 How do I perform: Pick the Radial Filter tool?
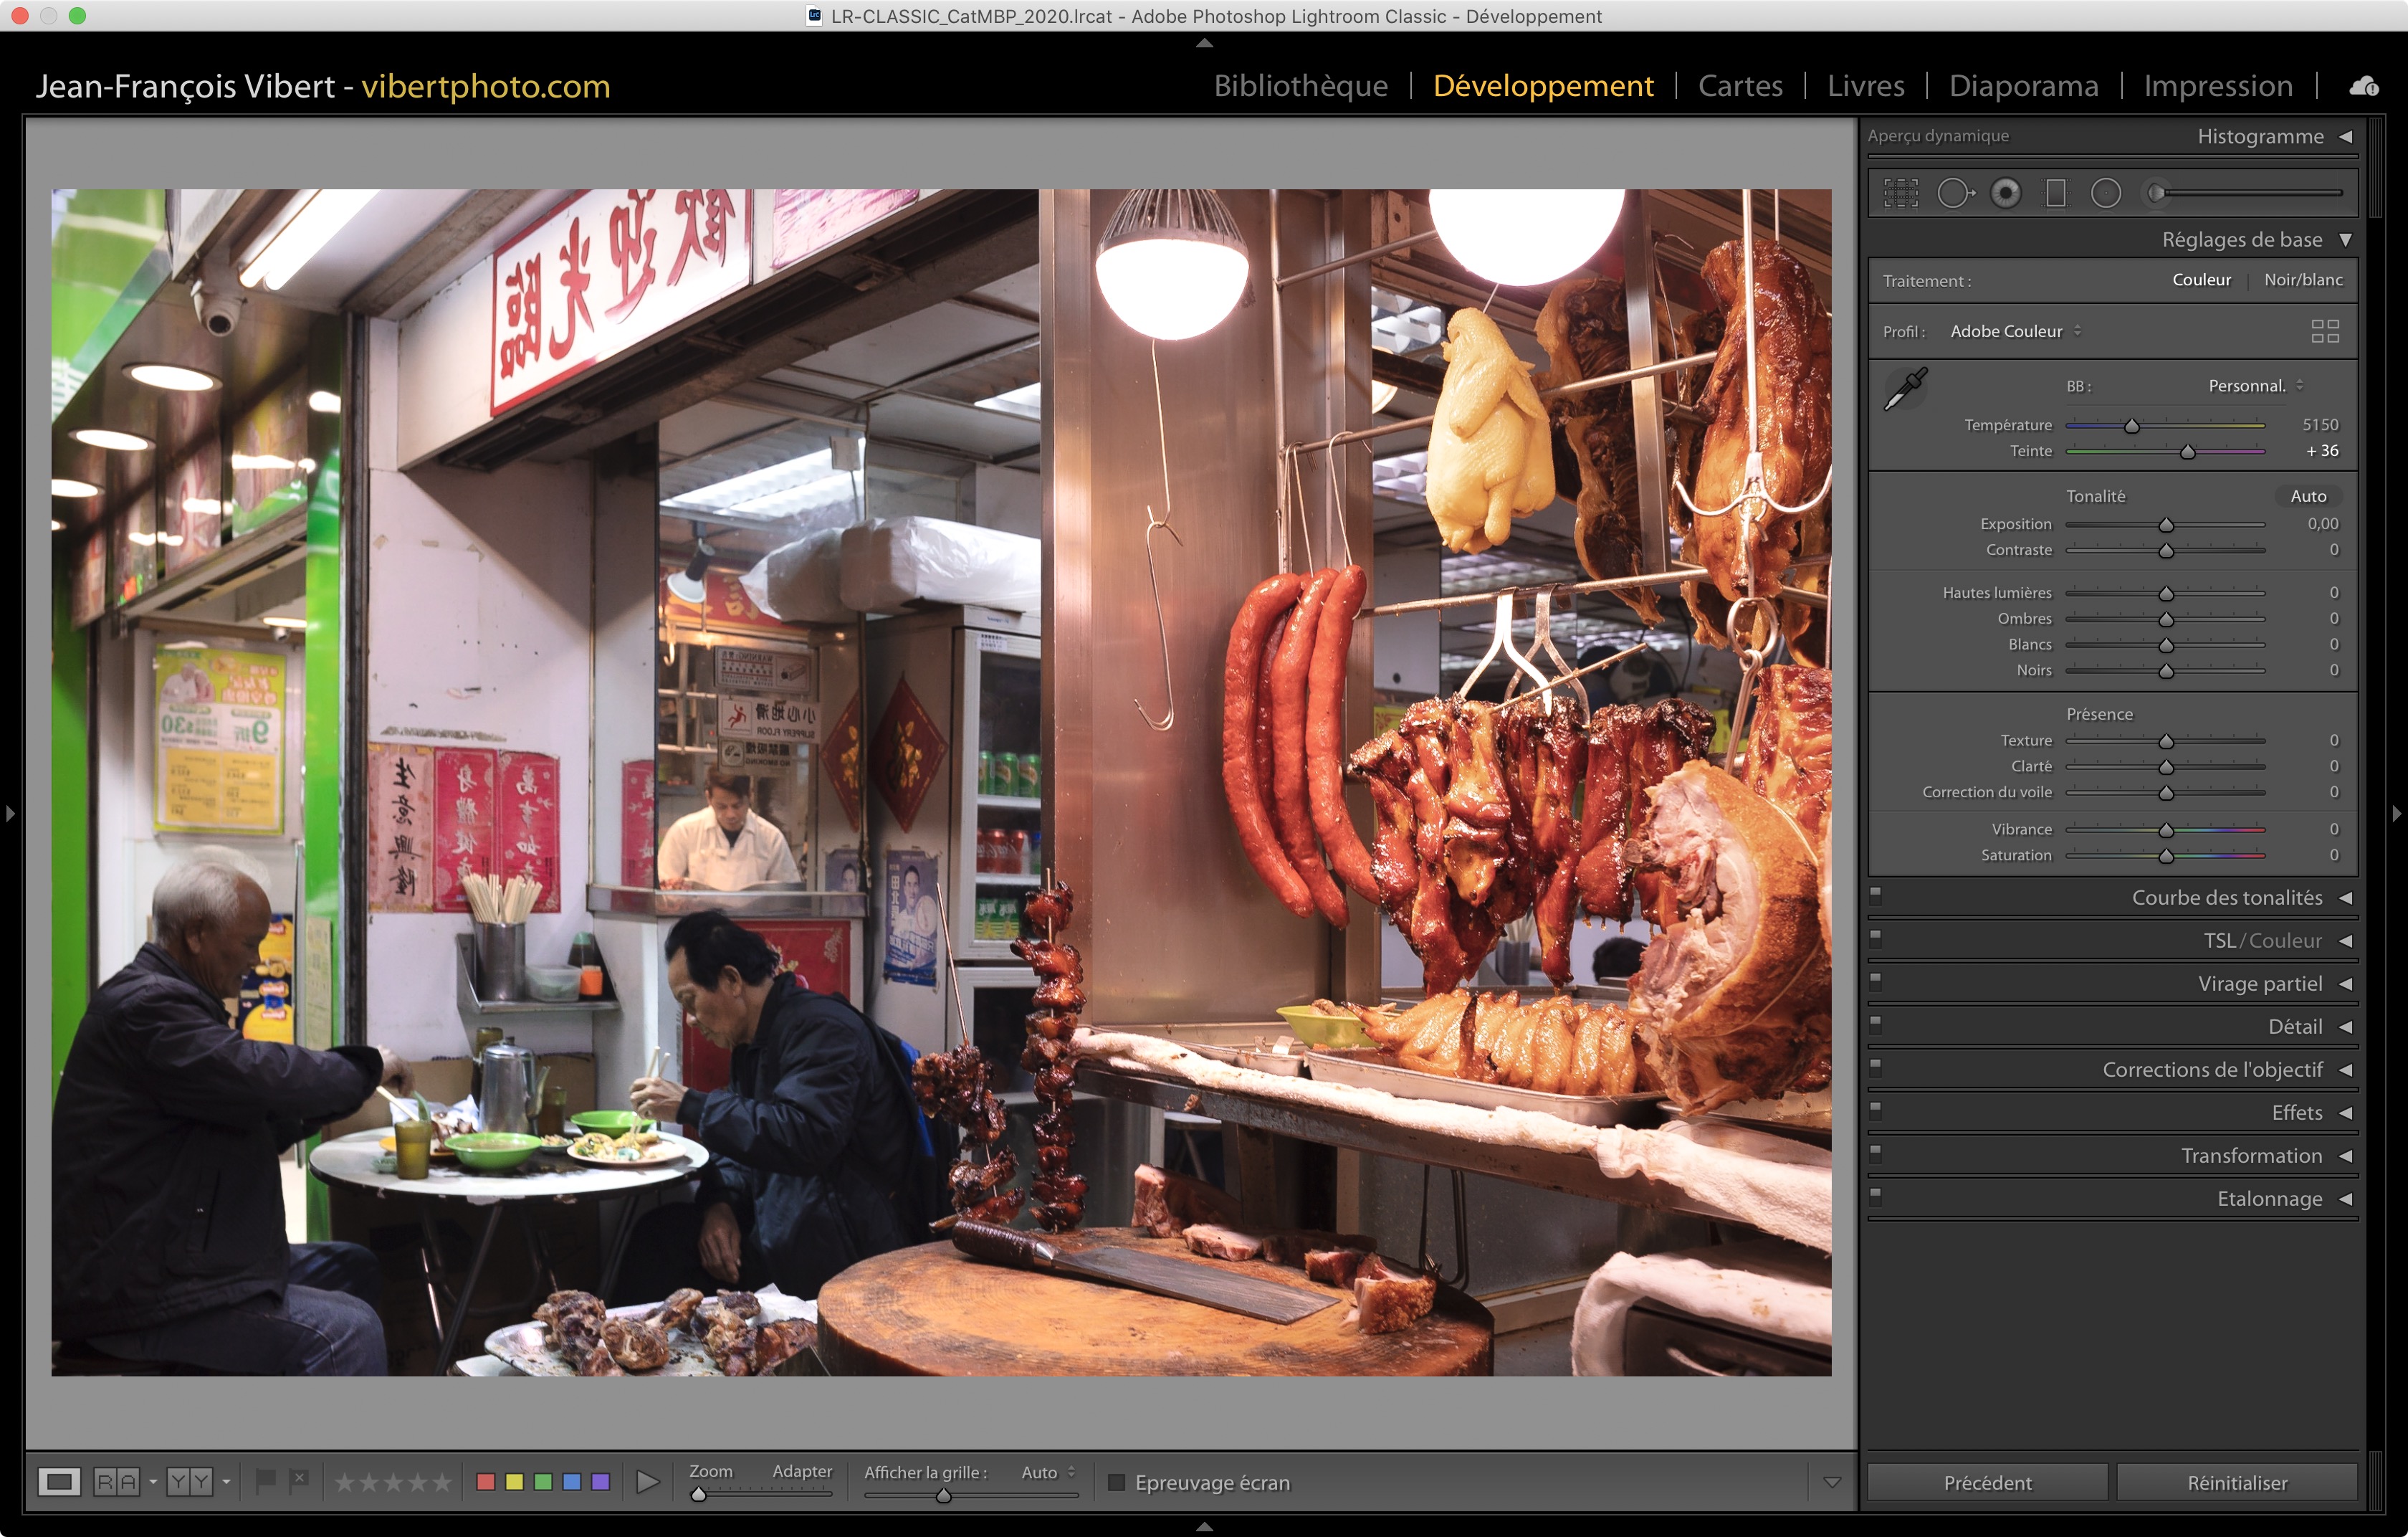coord(2105,193)
